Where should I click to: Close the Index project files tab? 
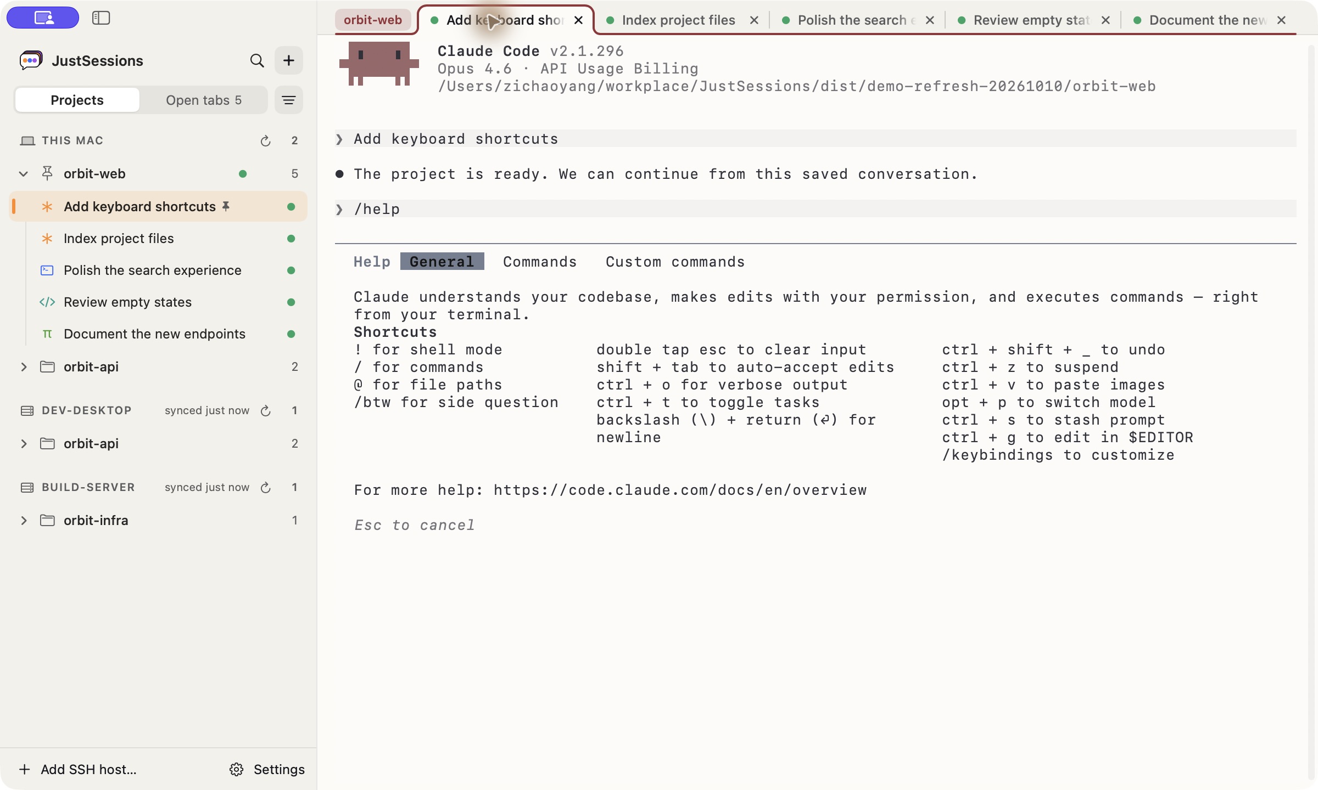click(754, 20)
